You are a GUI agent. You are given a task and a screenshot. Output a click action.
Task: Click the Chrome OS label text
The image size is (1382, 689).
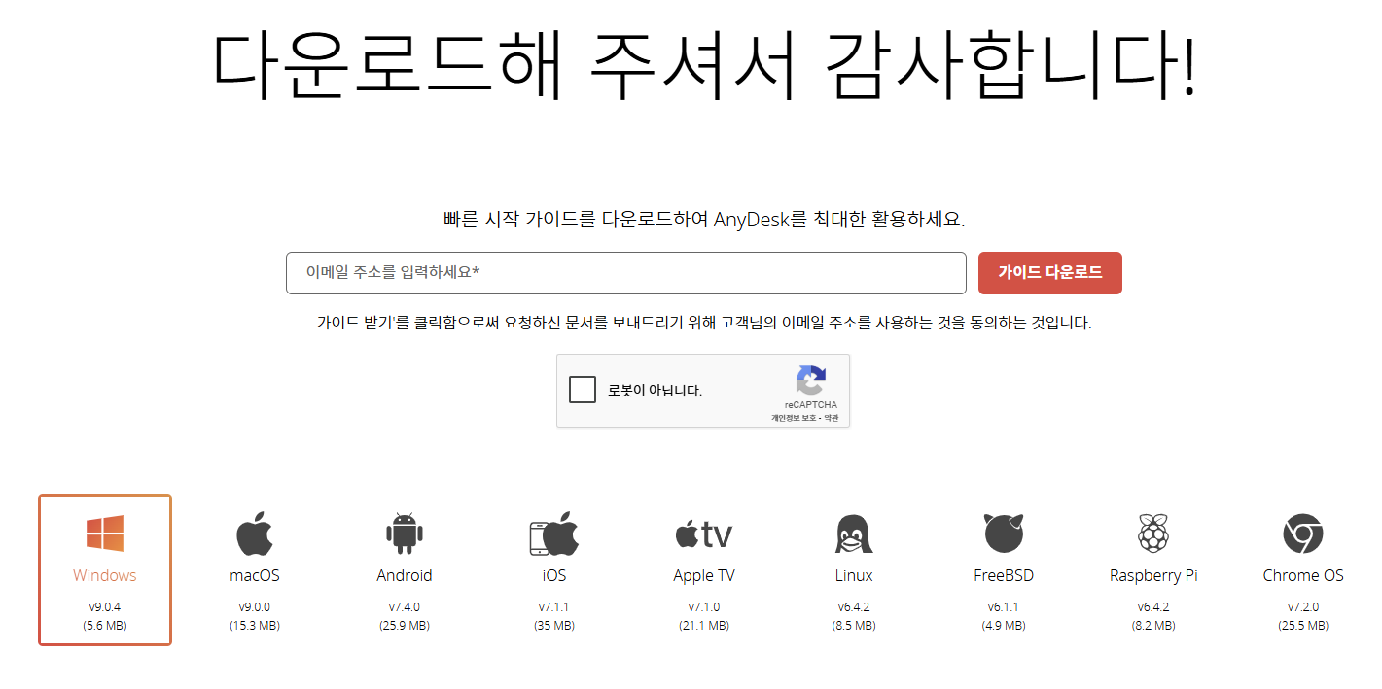click(x=1303, y=575)
